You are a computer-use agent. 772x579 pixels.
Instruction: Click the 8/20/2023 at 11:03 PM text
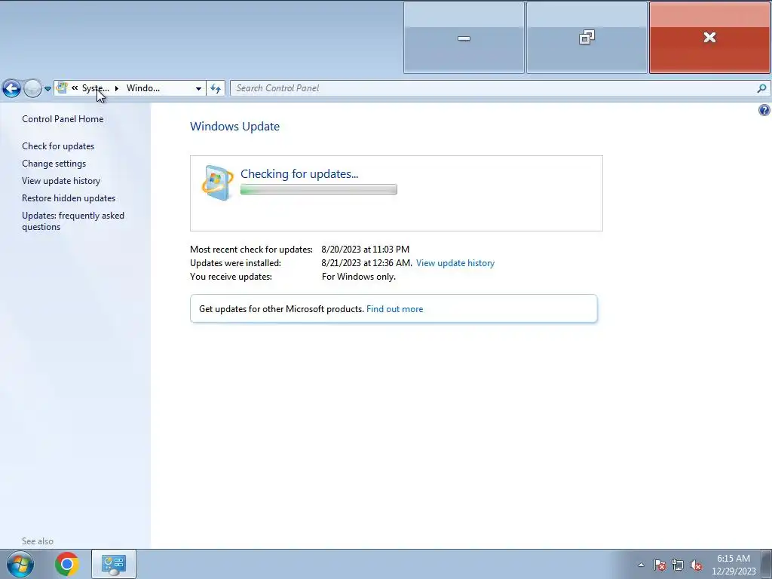coord(366,250)
